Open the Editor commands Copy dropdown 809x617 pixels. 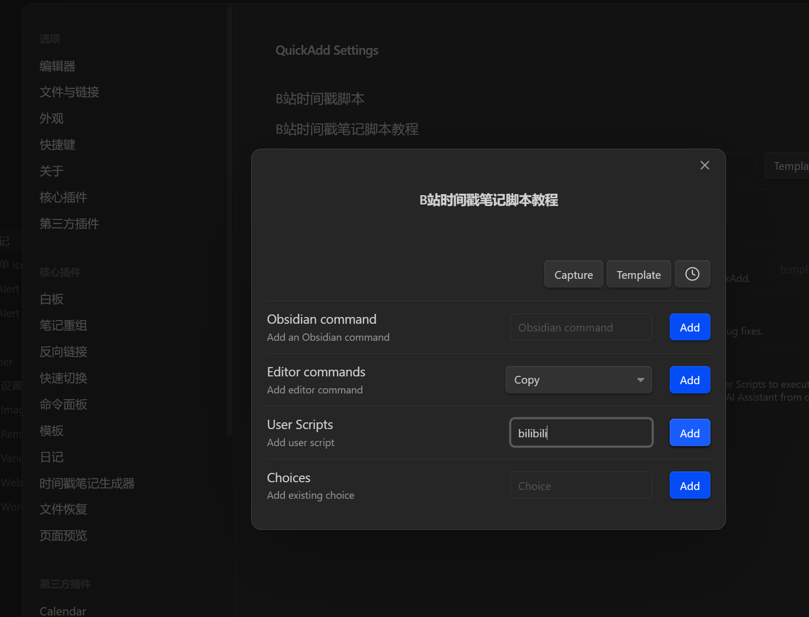pyautogui.click(x=578, y=380)
